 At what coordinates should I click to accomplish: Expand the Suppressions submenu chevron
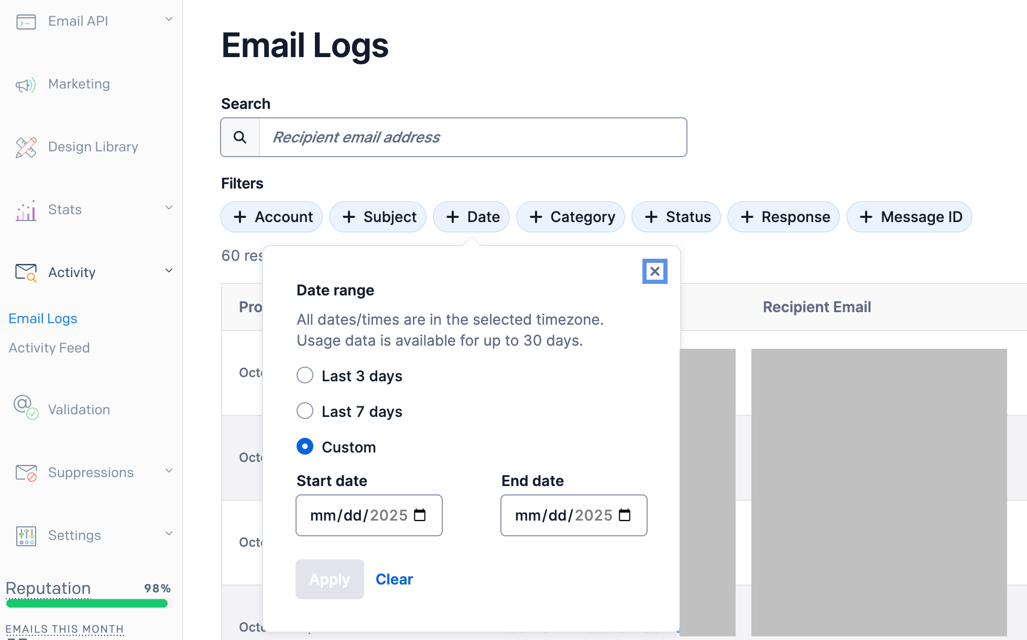pos(169,471)
